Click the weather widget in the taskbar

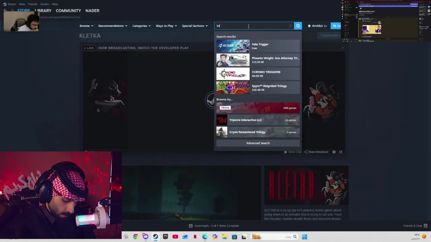coord(419,237)
